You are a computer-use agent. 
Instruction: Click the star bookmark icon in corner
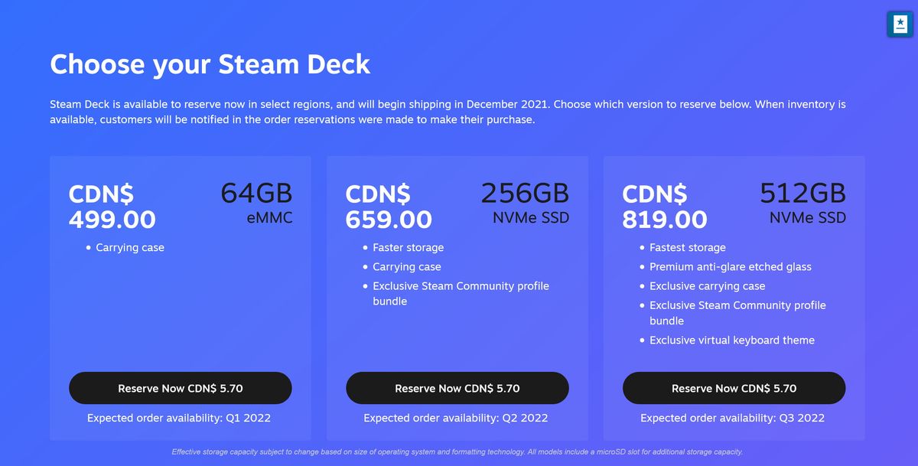pyautogui.click(x=900, y=24)
